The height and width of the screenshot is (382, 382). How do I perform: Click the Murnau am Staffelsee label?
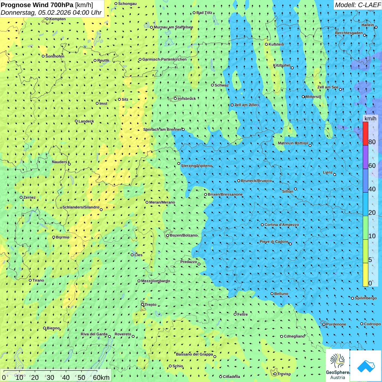coord(173,27)
